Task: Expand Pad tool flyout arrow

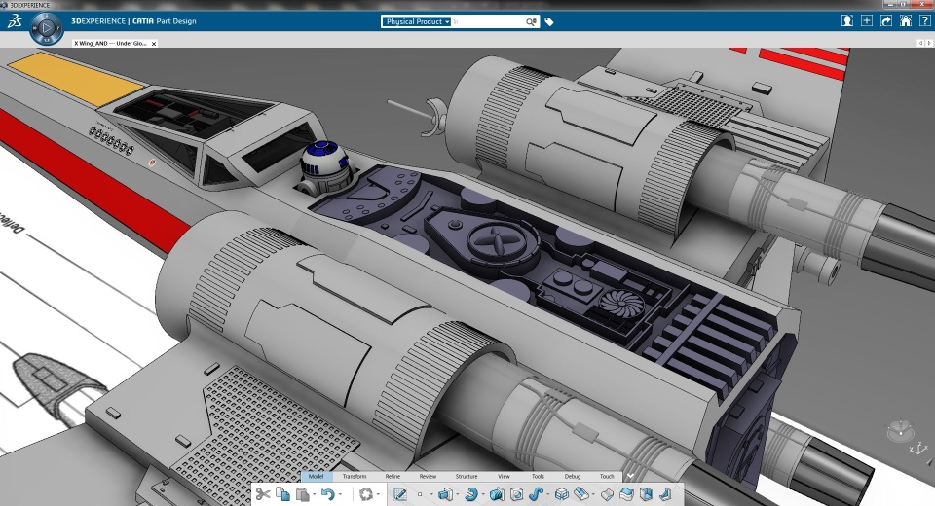Action: coord(457,494)
